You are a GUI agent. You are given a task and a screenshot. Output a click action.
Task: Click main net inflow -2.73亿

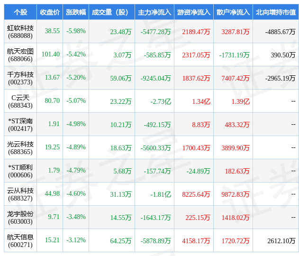[161, 101]
